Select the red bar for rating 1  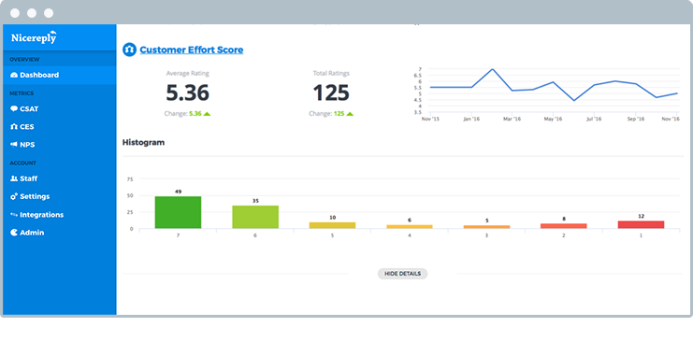(x=641, y=224)
